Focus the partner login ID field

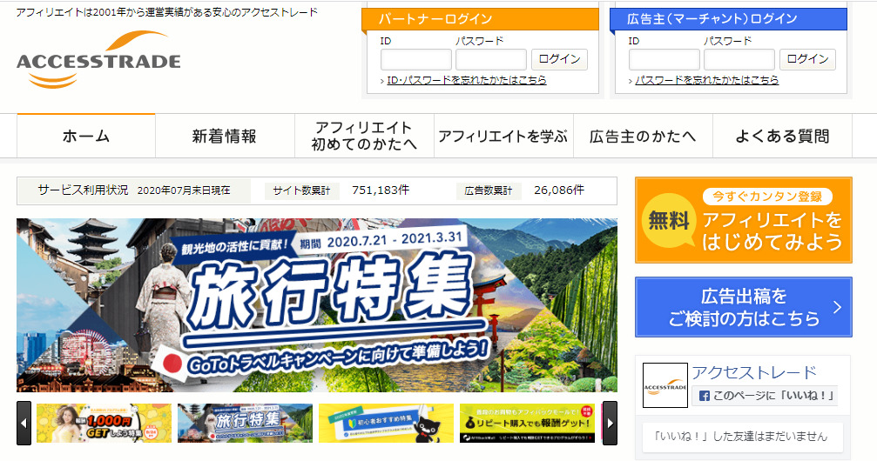[x=415, y=59]
